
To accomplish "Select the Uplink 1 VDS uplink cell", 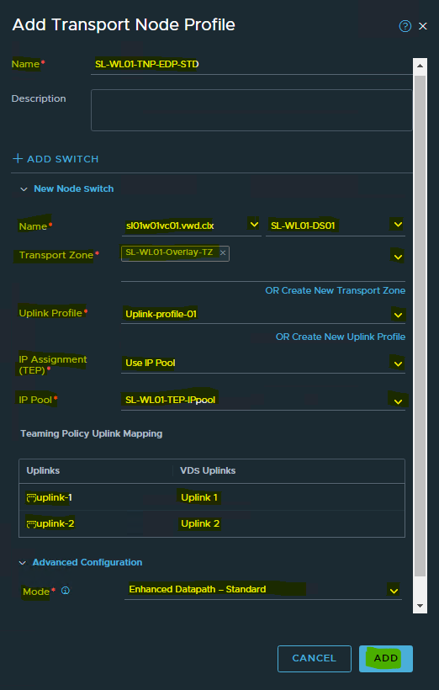I will pos(199,497).
